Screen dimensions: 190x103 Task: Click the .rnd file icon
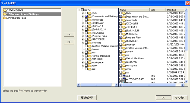click(124, 76)
